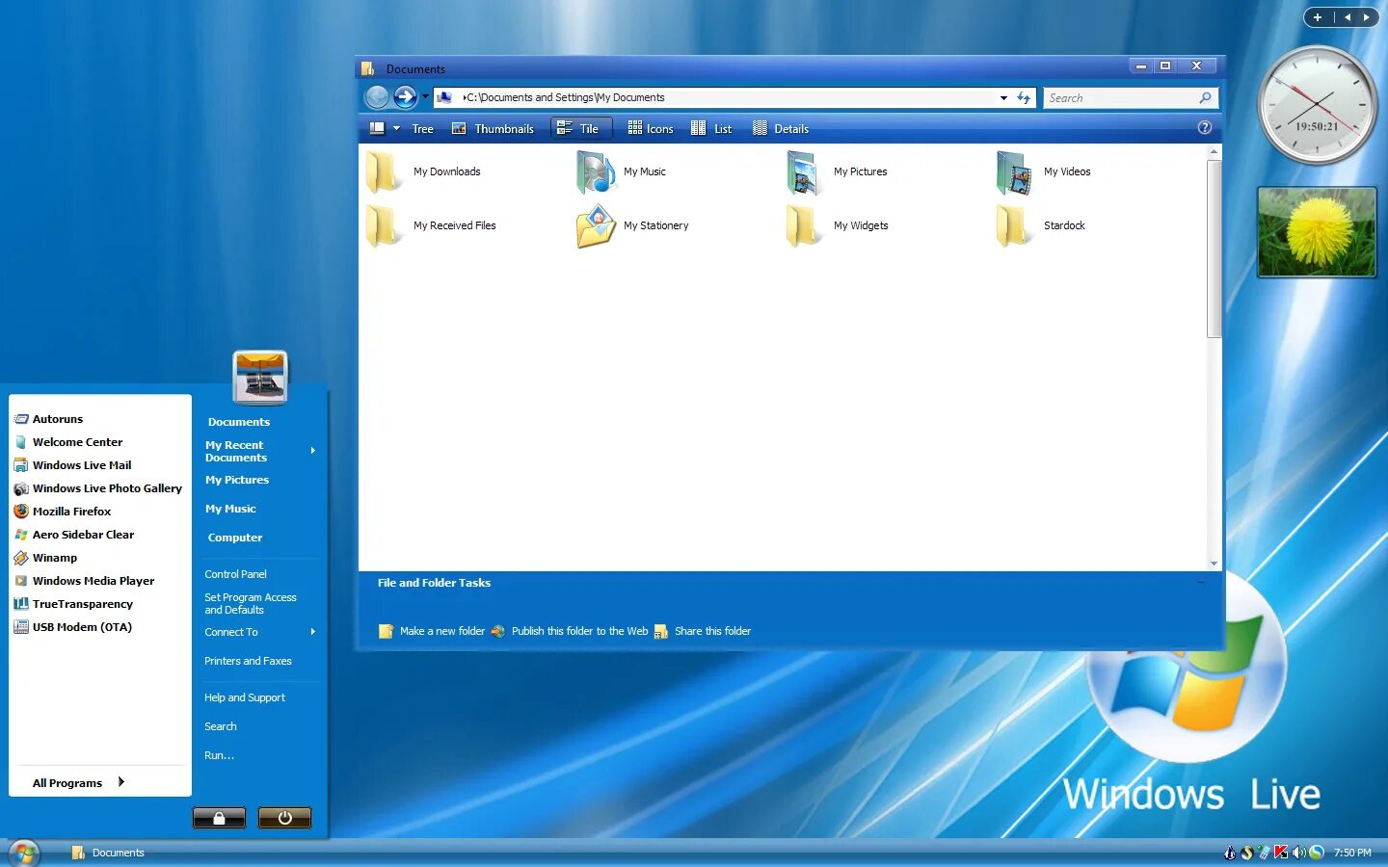Open the My Downloads folder icon
This screenshot has height=867, width=1388.
(383, 172)
